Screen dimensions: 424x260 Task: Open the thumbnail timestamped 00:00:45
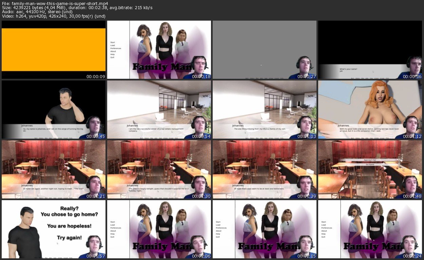pos(54,110)
